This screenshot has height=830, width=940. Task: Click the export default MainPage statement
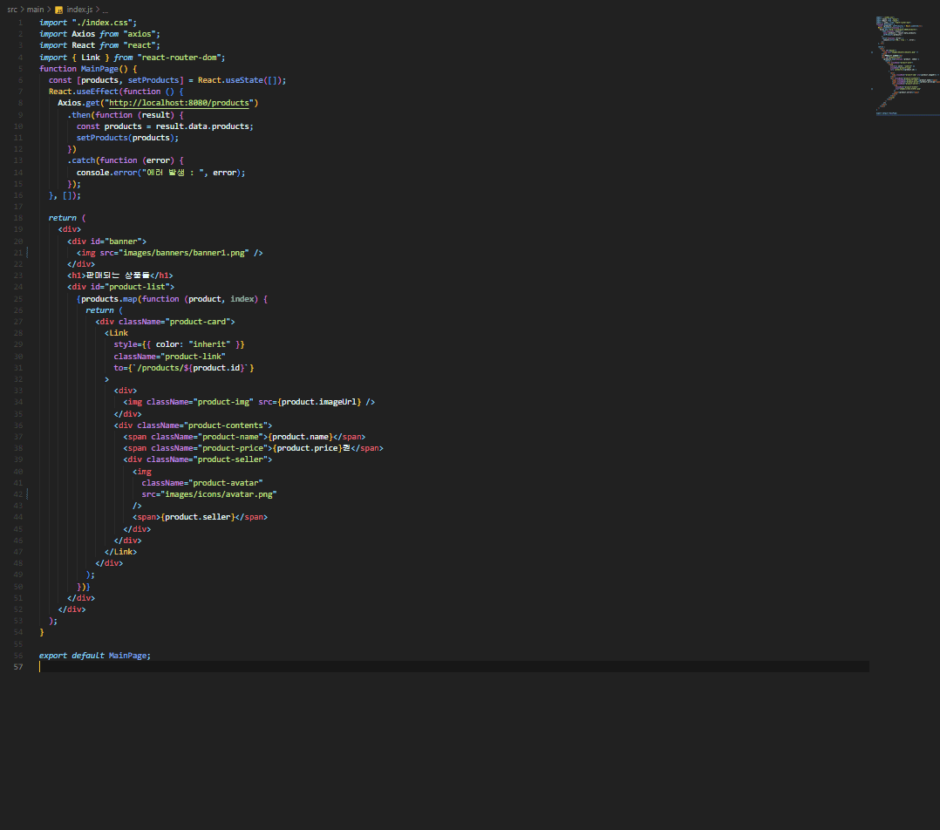(95, 656)
